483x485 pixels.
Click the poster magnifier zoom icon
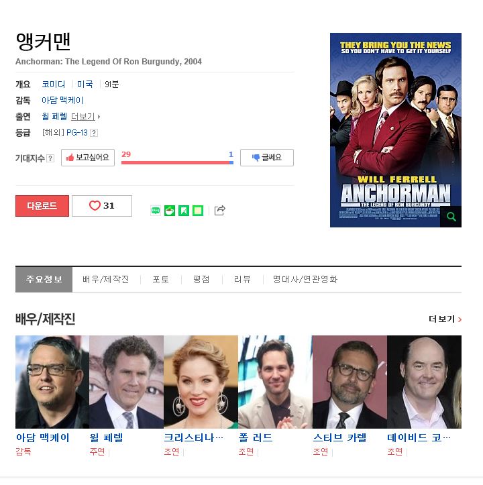(451, 217)
